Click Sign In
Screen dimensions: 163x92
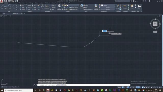click(x=135, y=1)
